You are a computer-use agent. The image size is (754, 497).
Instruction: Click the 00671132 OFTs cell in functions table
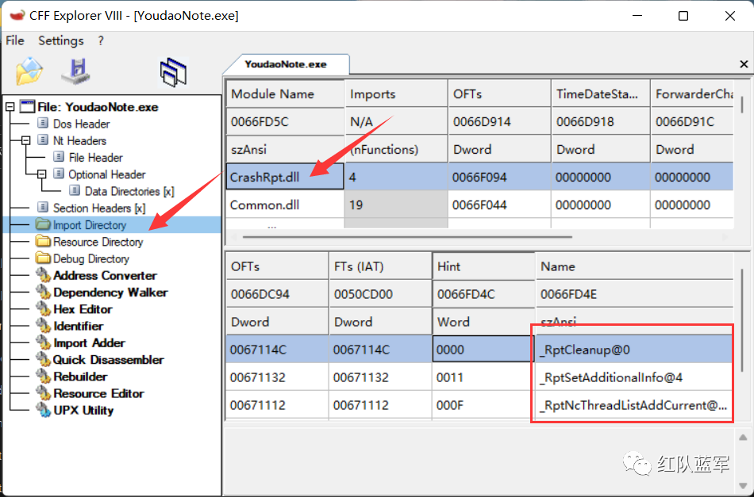(x=277, y=377)
